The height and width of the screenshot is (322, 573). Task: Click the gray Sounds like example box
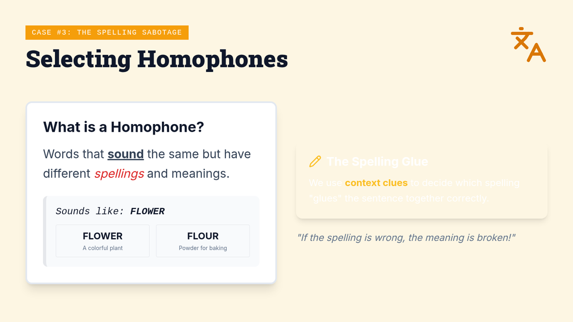click(151, 231)
